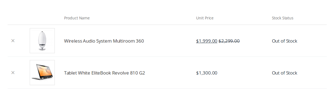Remove Tablet White EliteBook Revolve item

coord(13,73)
